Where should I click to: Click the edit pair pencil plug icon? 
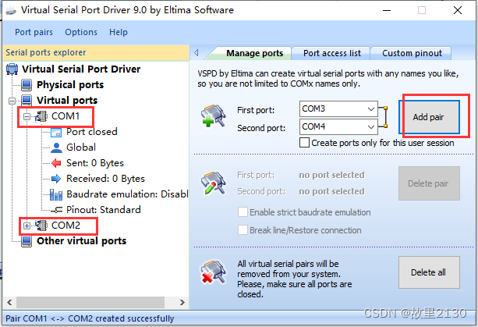pos(213,183)
